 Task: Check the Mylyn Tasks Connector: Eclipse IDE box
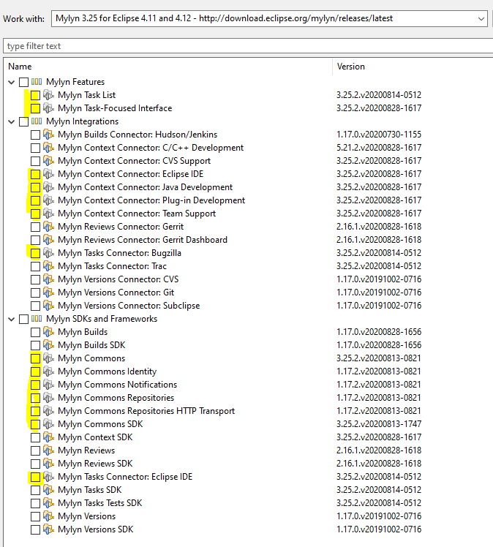click(35, 477)
